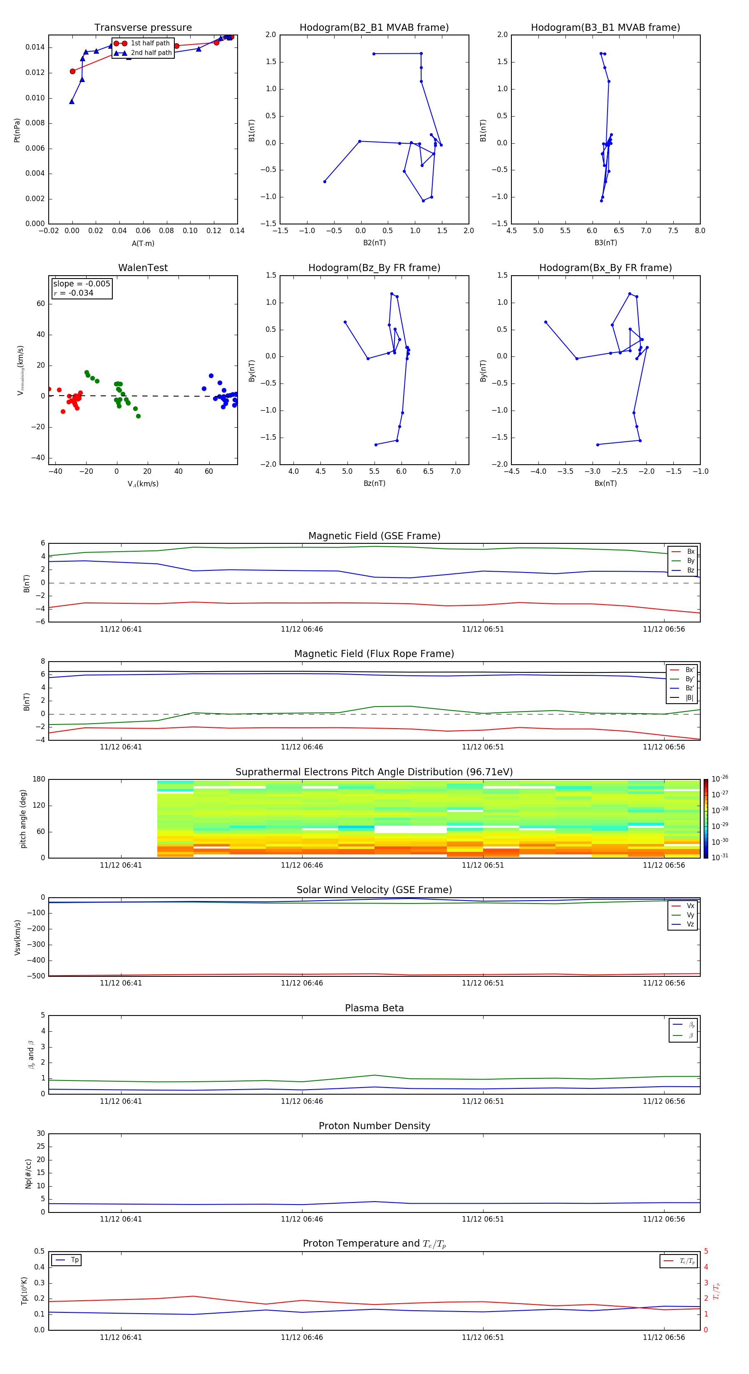
Task: Click the 'B2(nT)' x-axis label
Action: pyautogui.click(x=374, y=243)
